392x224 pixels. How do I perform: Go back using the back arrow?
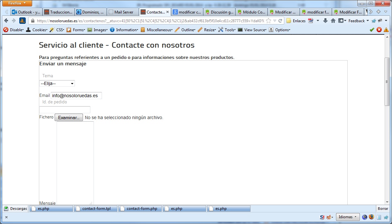(x=6, y=21)
